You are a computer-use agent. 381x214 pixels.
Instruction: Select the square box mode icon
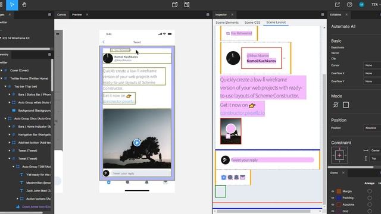346,105
